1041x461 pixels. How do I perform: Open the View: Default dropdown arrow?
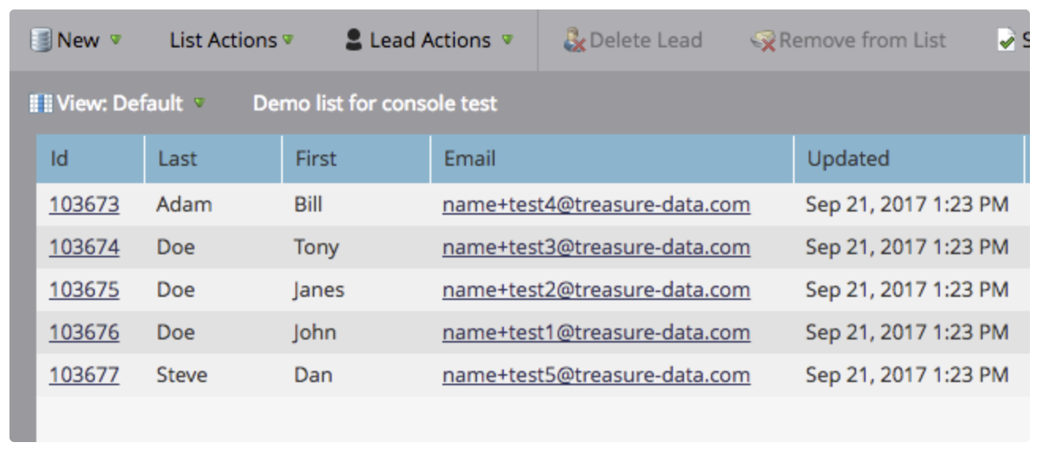click(199, 103)
